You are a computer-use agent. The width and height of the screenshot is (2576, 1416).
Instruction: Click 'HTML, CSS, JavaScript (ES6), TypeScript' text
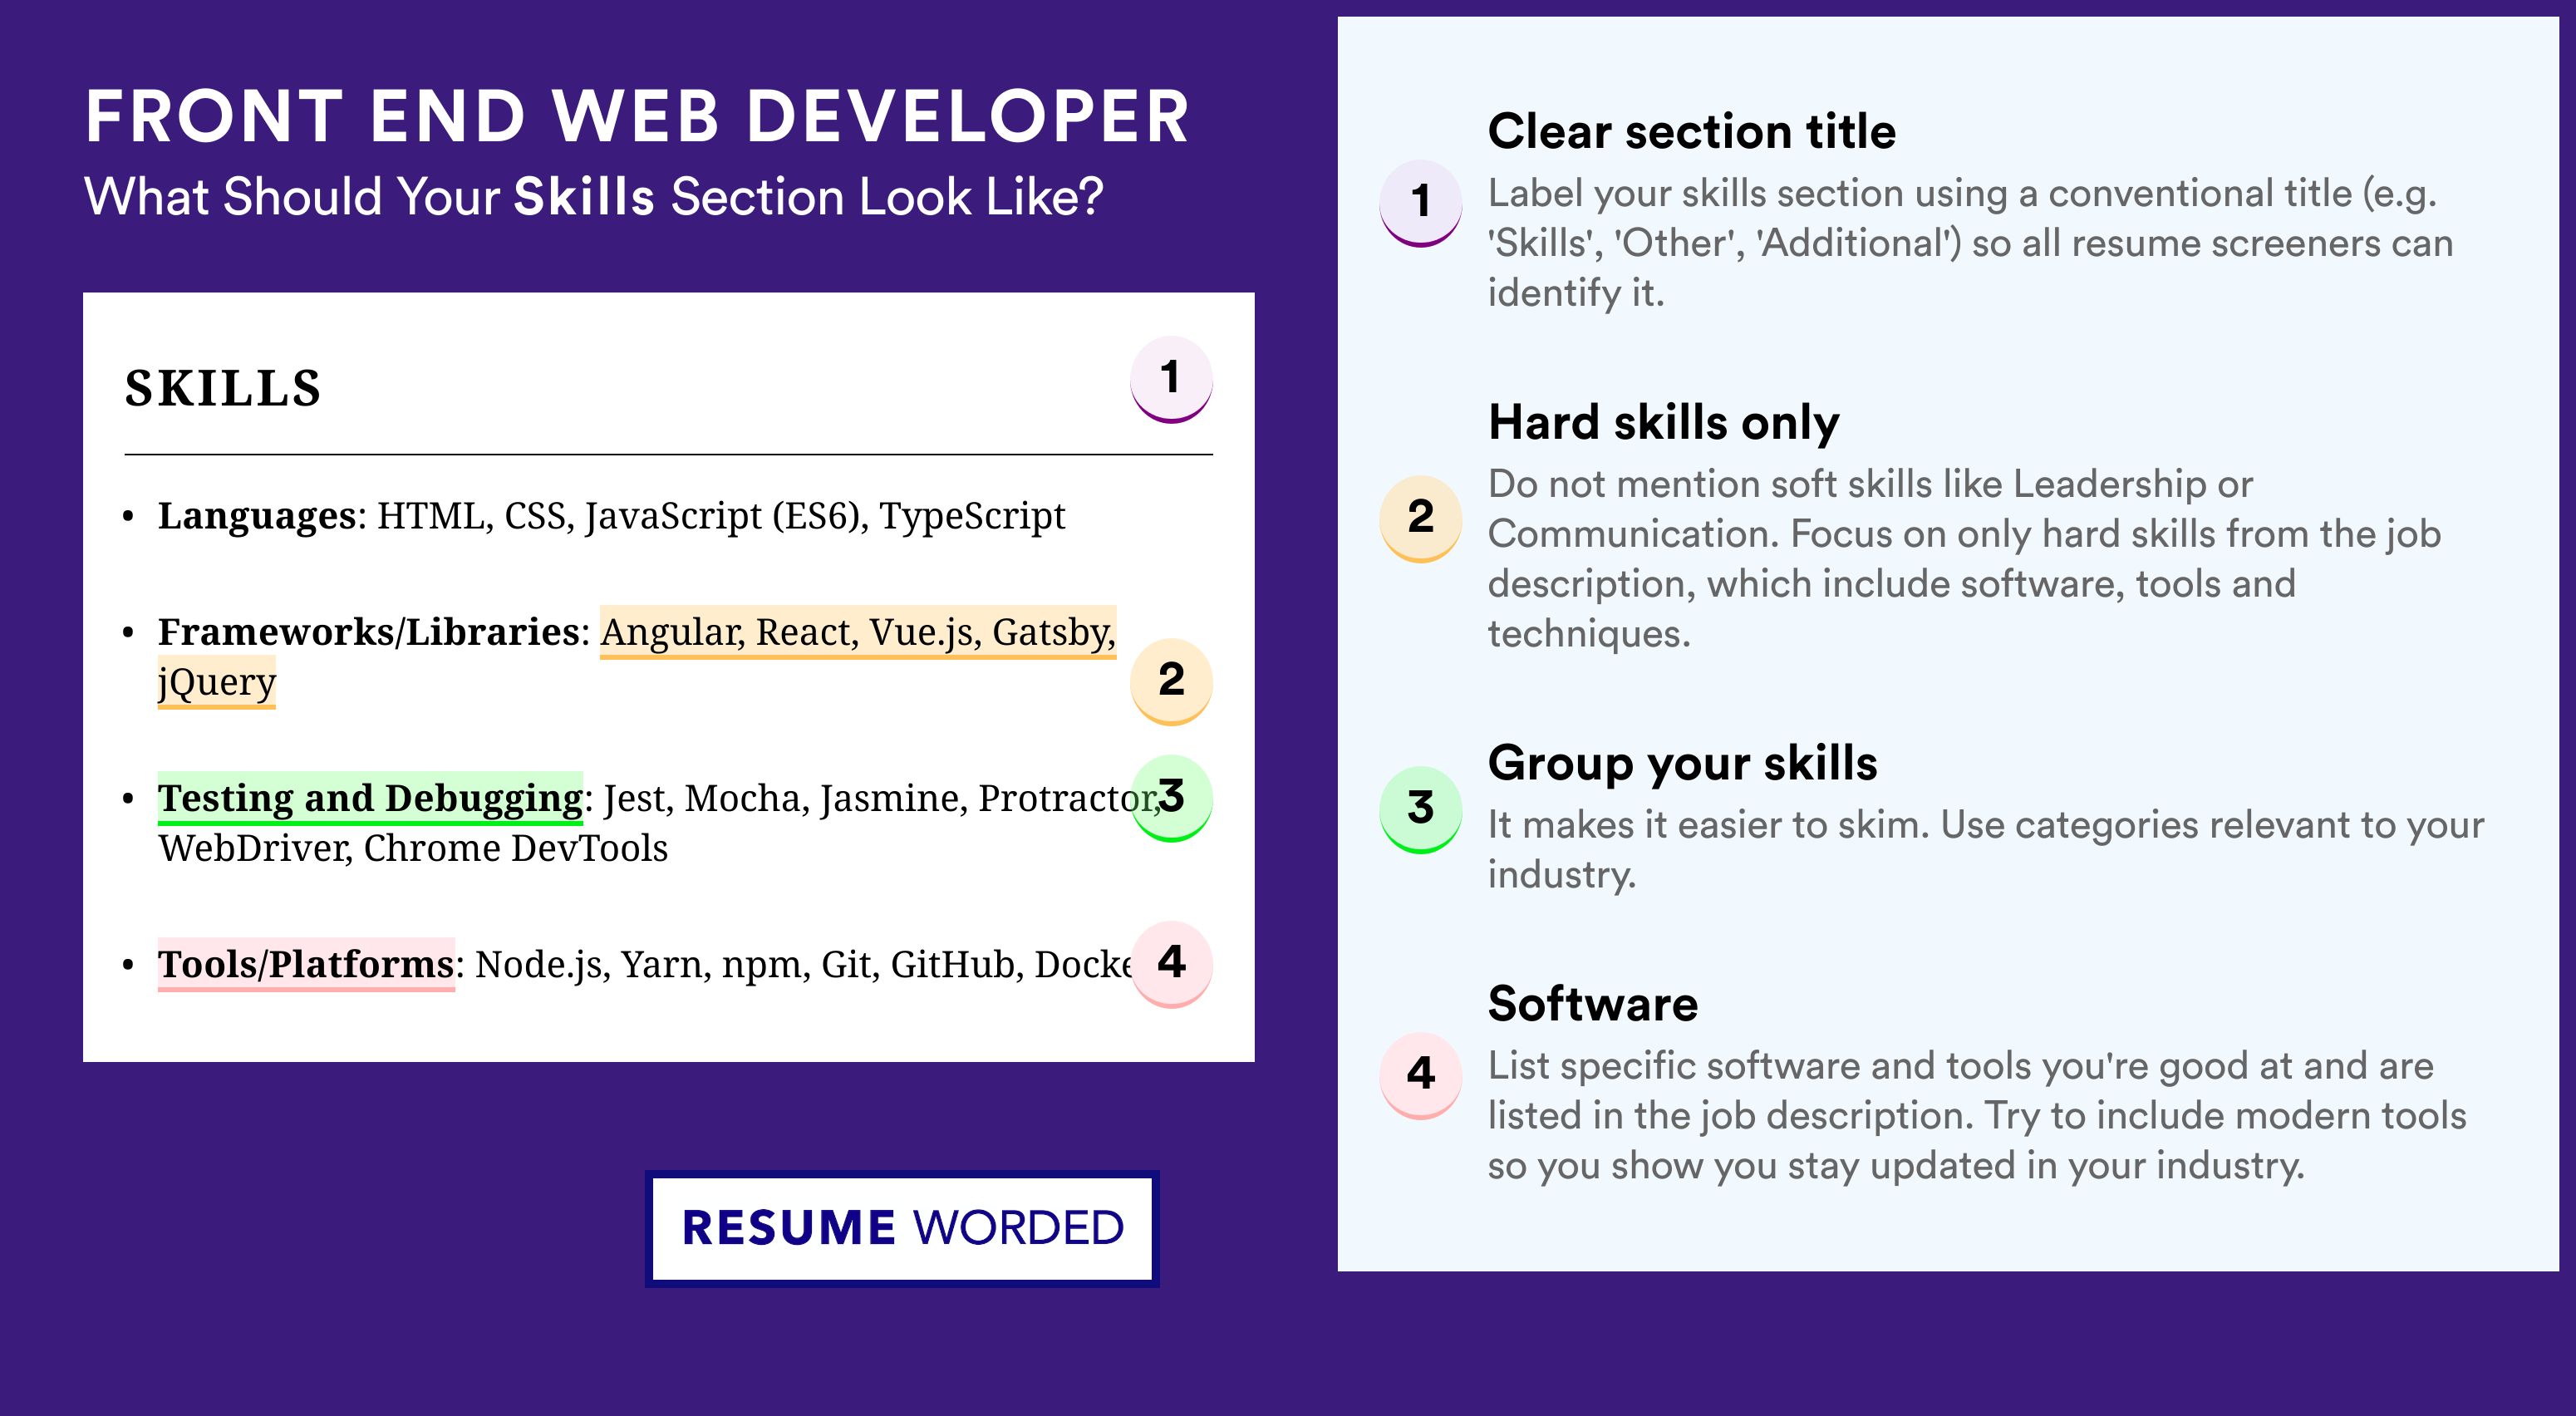(721, 516)
